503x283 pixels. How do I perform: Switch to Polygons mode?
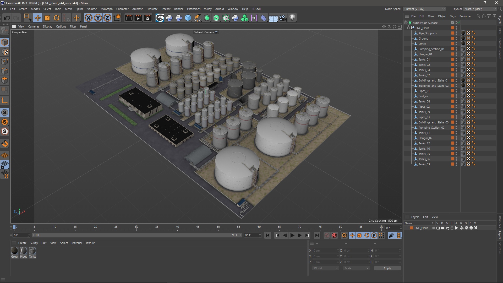click(x=5, y=80)
